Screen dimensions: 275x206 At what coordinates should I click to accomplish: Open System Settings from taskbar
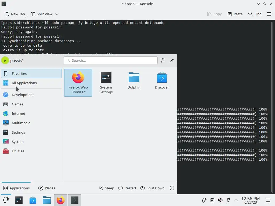click(x=19, y=200)
